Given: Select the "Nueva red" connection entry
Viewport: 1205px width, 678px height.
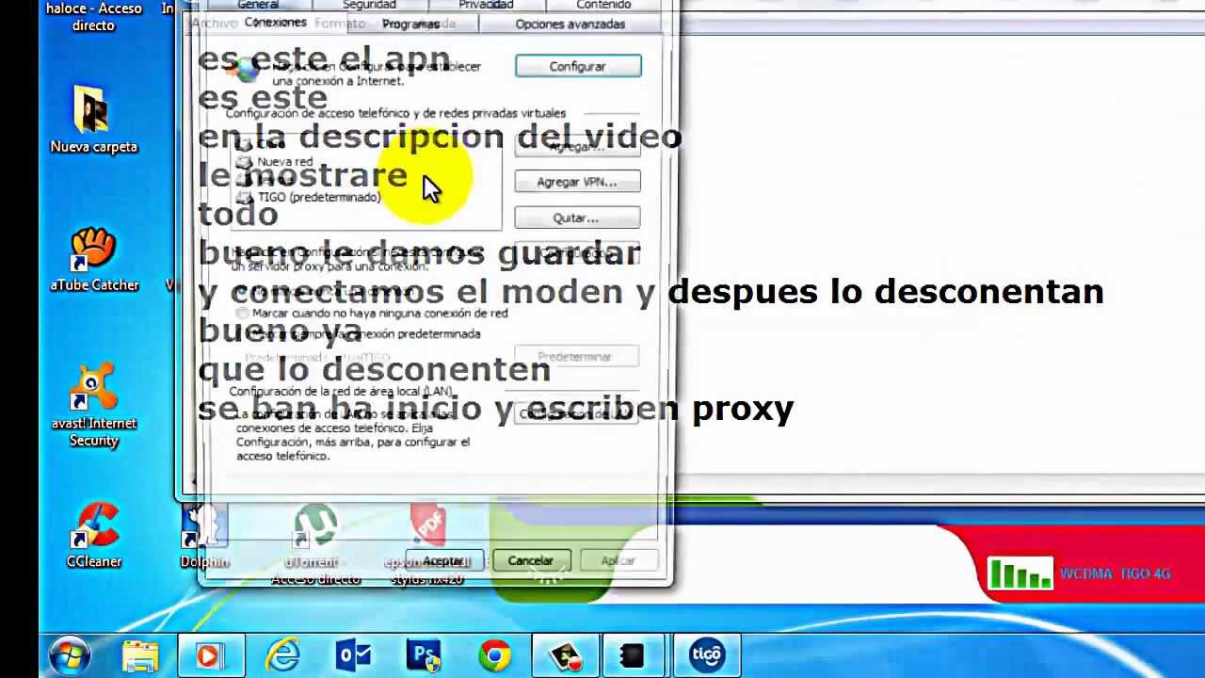Looking at the screenshot, I should point(276,162).
